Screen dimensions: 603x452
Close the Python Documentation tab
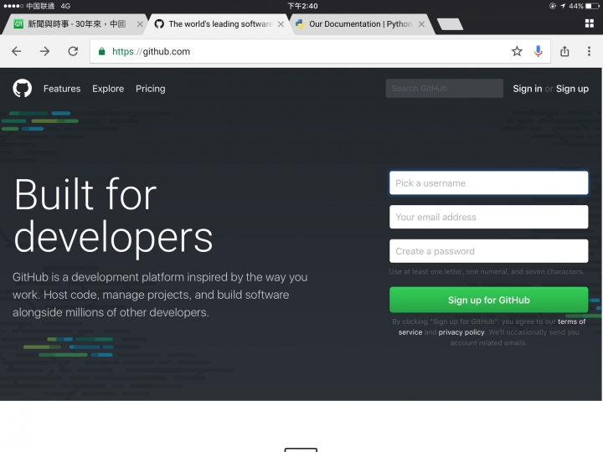[x=421, y=23]
